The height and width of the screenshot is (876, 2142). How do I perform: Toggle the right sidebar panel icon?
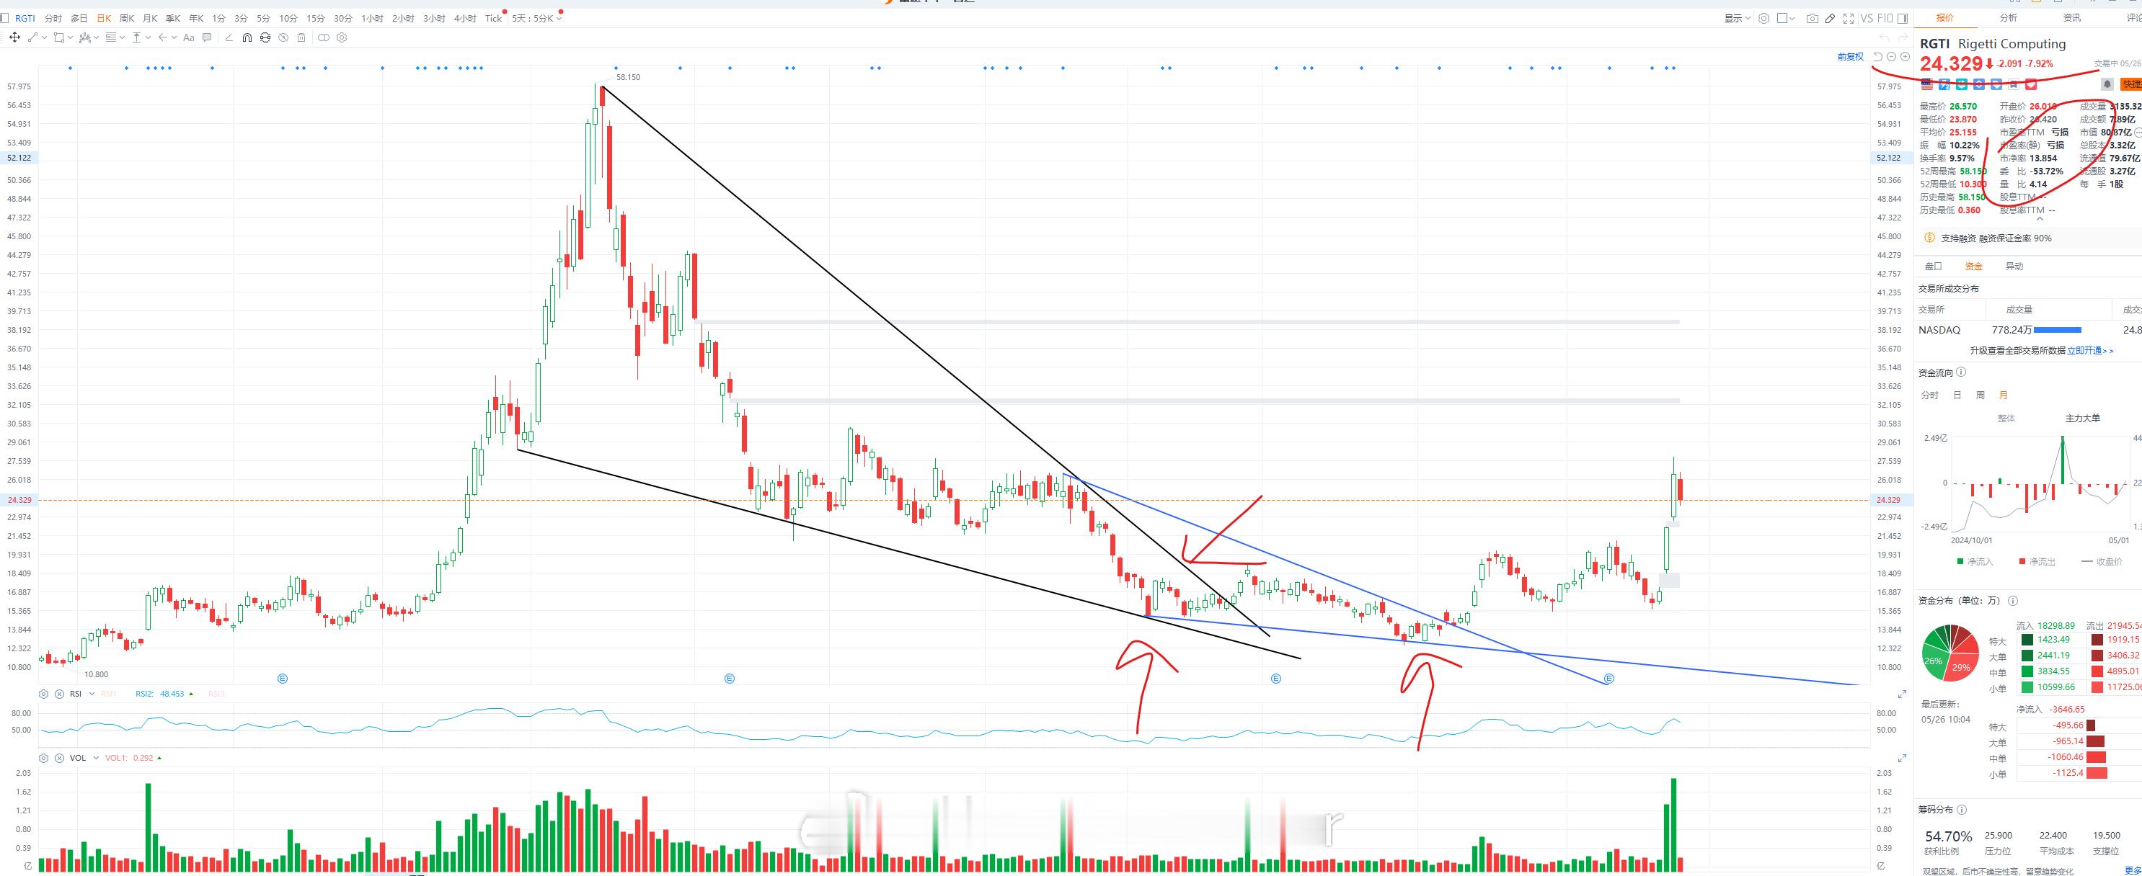click(x=1903, y=18)
